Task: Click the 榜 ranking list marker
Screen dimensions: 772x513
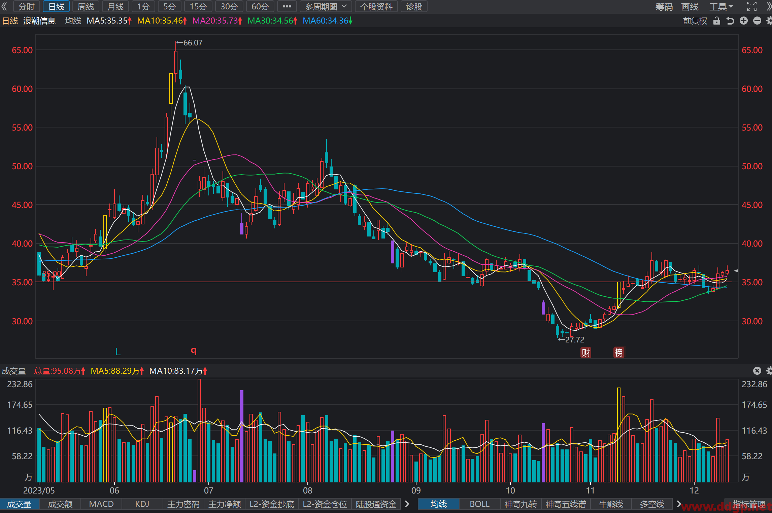Action: 619,353
